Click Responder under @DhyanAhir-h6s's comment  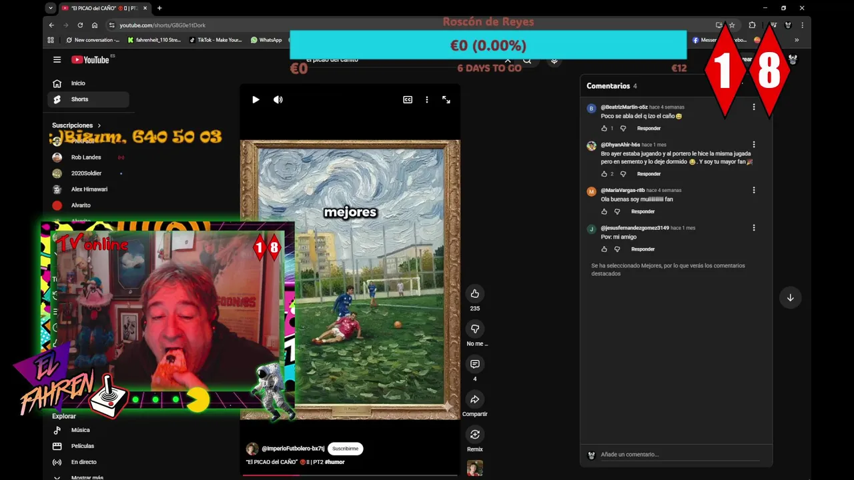[649, 174]
